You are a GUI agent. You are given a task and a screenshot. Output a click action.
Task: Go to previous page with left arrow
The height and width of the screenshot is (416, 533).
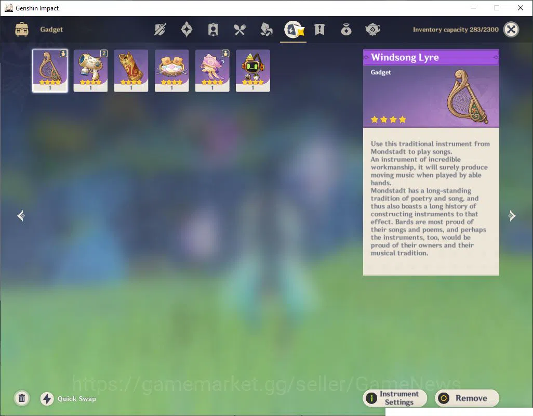point(21,216)
